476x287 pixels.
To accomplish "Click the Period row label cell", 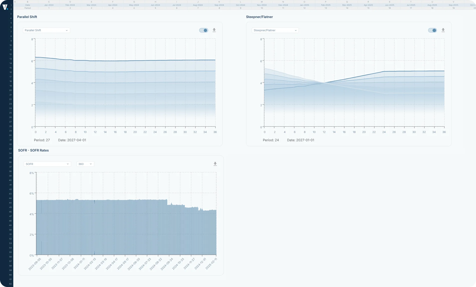I will click(x=28, y=8).
